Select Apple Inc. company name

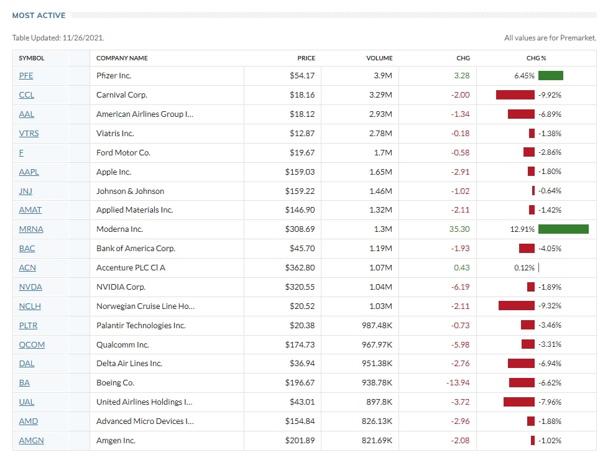coord(114,172)
